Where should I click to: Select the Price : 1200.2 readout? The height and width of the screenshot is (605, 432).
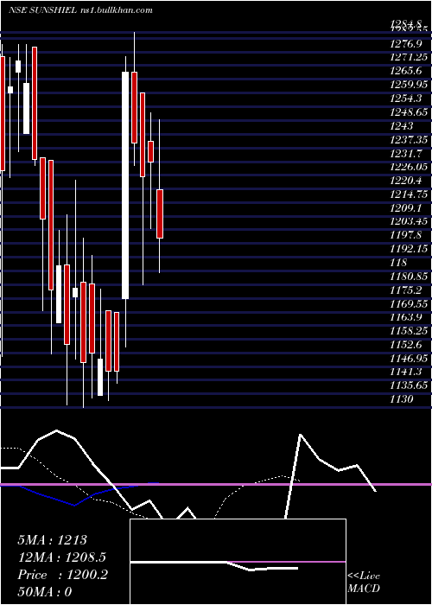coord(62,574)
